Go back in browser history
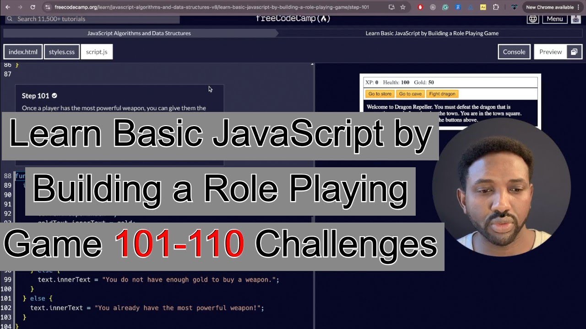The height and width of the screenshot is (329, 586). pos(8,7)
